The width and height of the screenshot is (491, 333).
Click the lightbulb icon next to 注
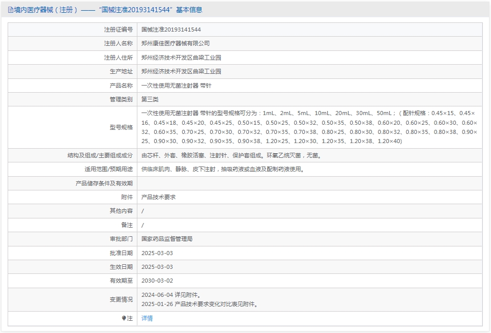(124, 318)
